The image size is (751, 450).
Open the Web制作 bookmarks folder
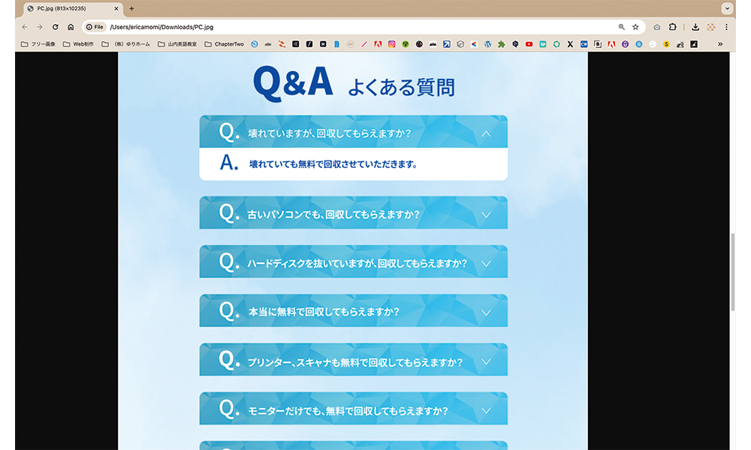[78, 44]
